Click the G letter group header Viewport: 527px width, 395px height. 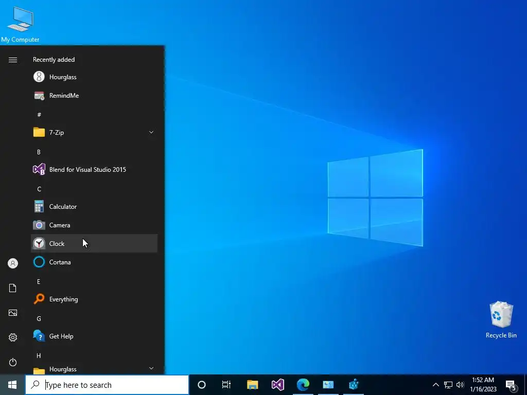(39, 318)
